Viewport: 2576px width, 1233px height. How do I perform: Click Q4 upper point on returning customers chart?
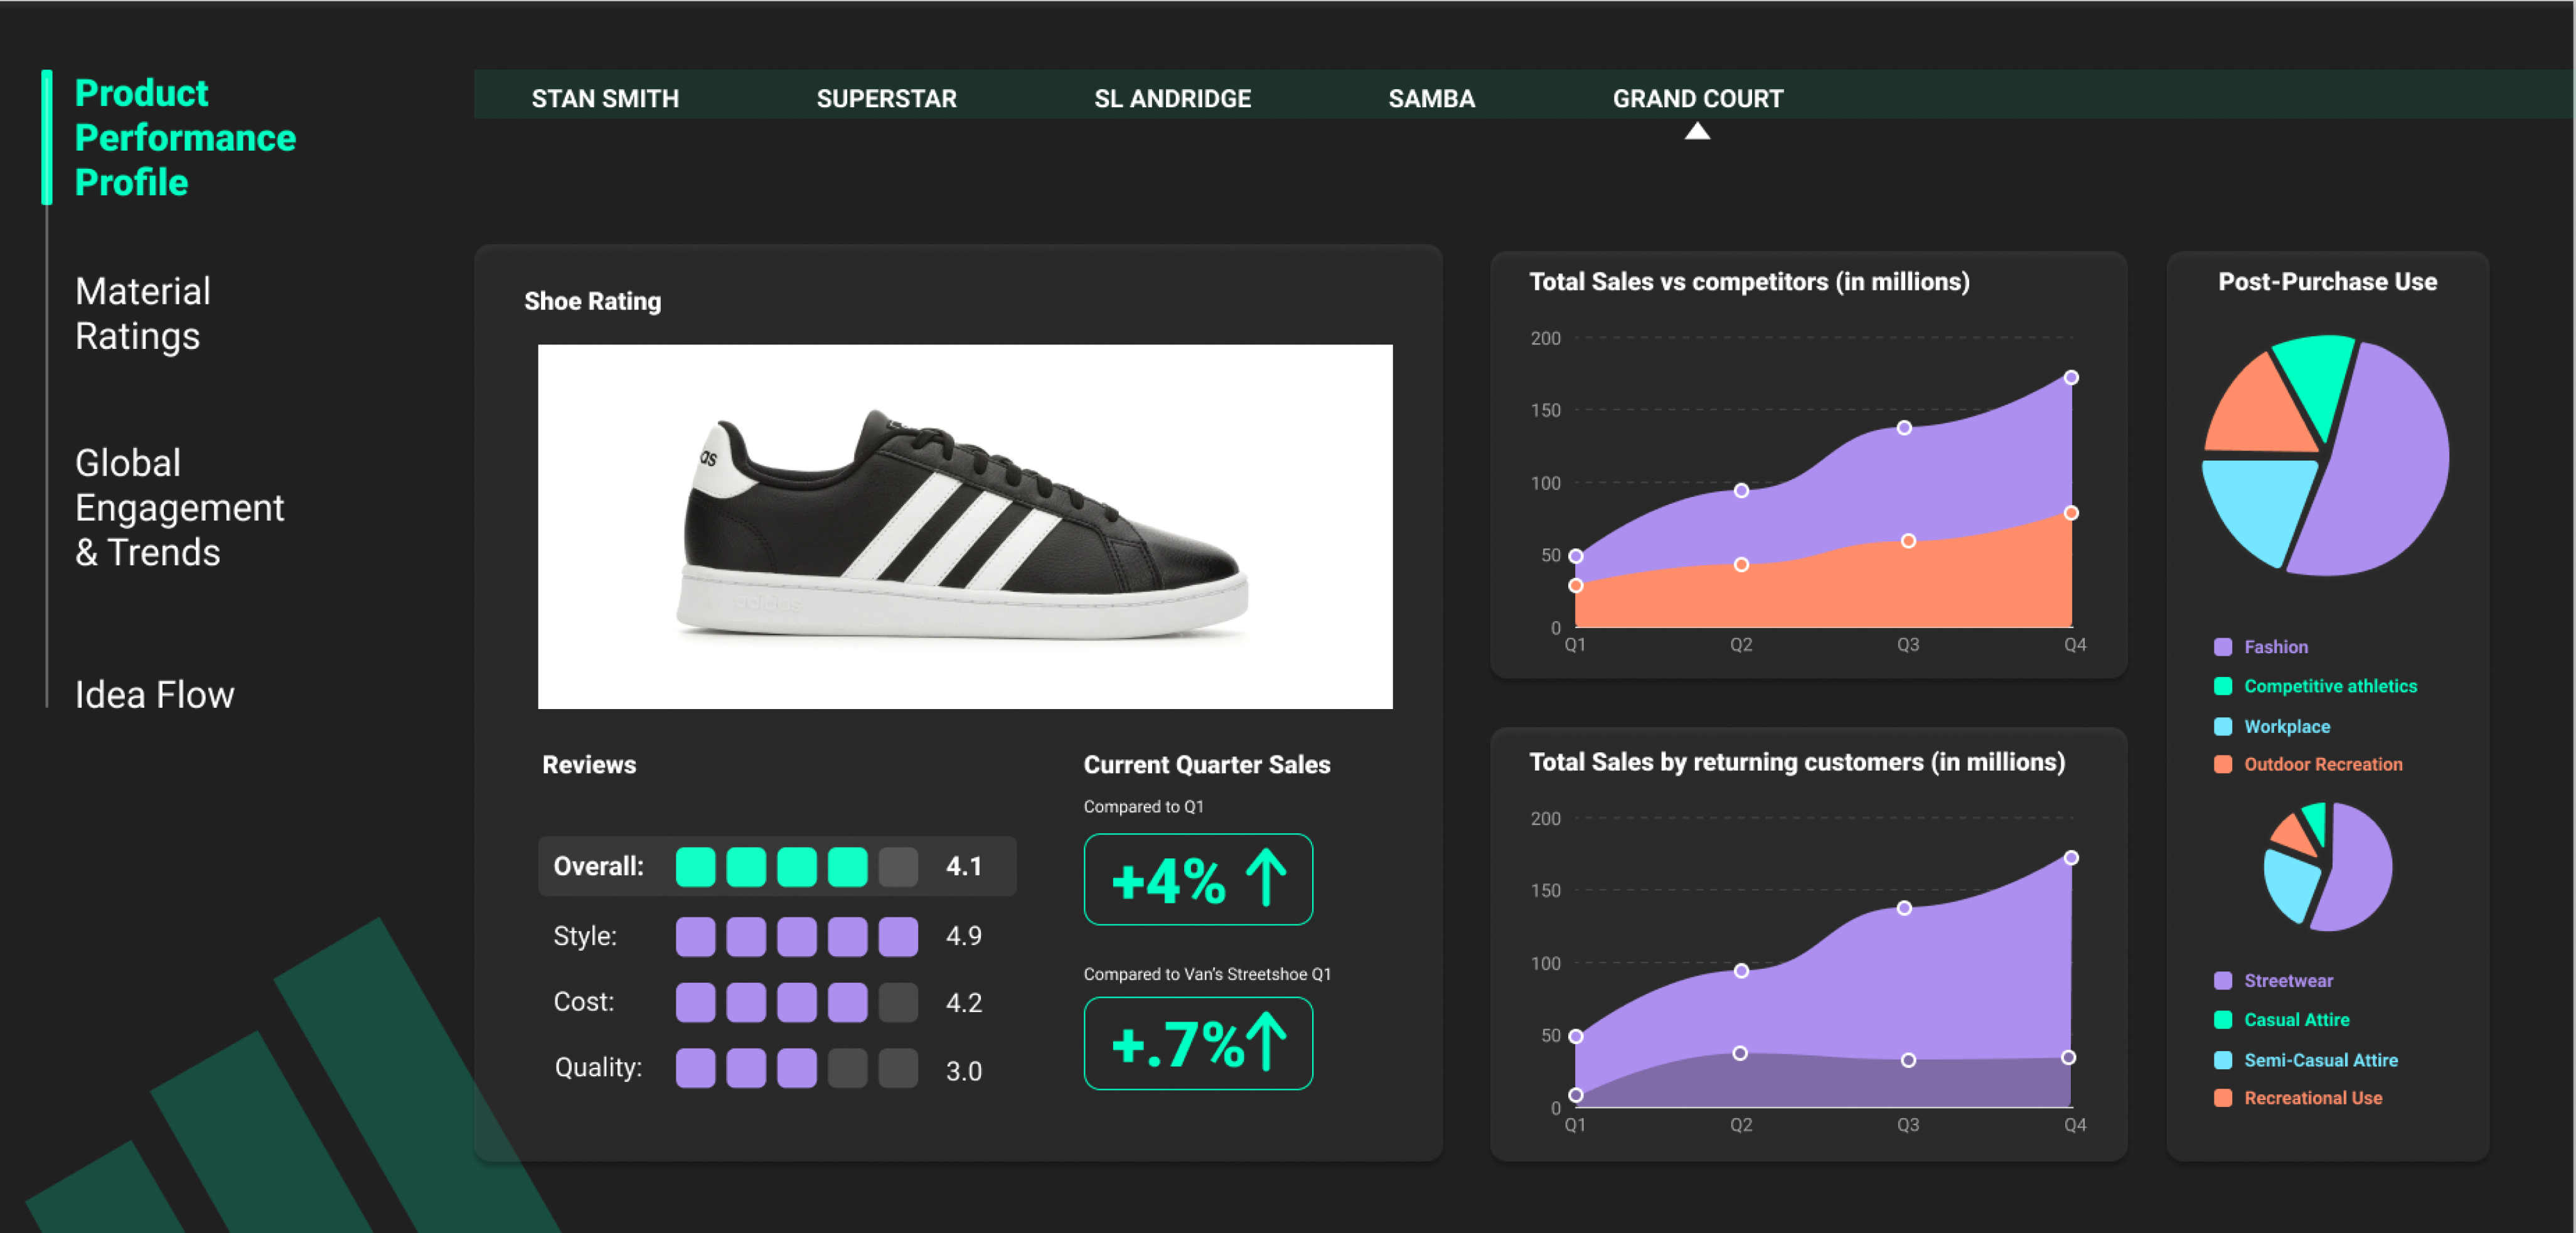(2071, 858)
